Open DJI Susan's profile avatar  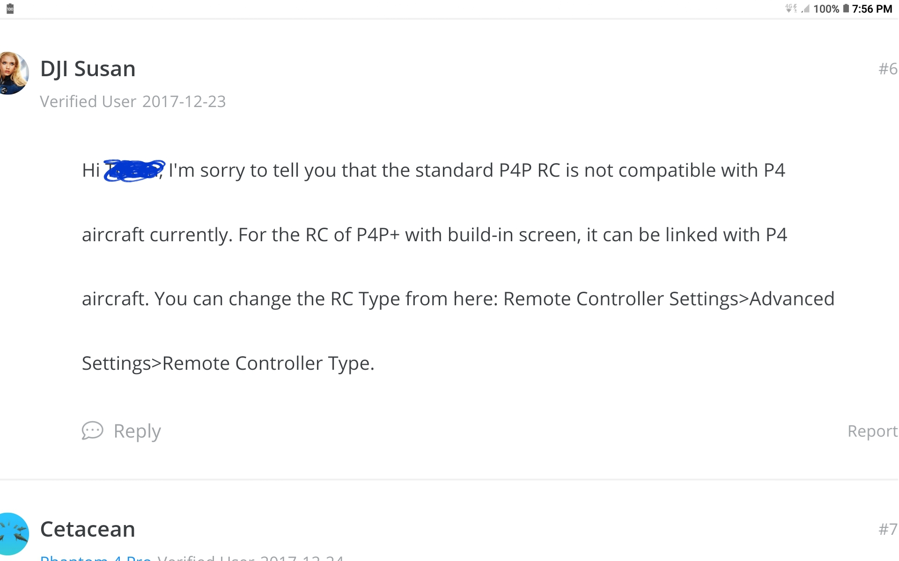14,73
